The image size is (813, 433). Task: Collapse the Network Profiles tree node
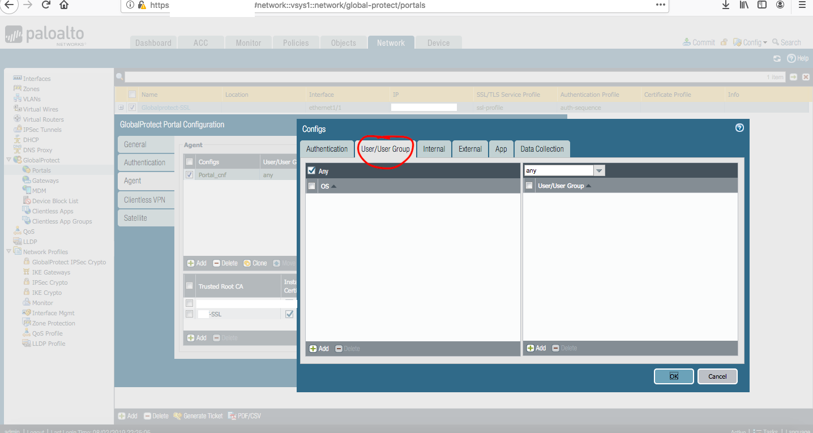(x=8, y=252)
